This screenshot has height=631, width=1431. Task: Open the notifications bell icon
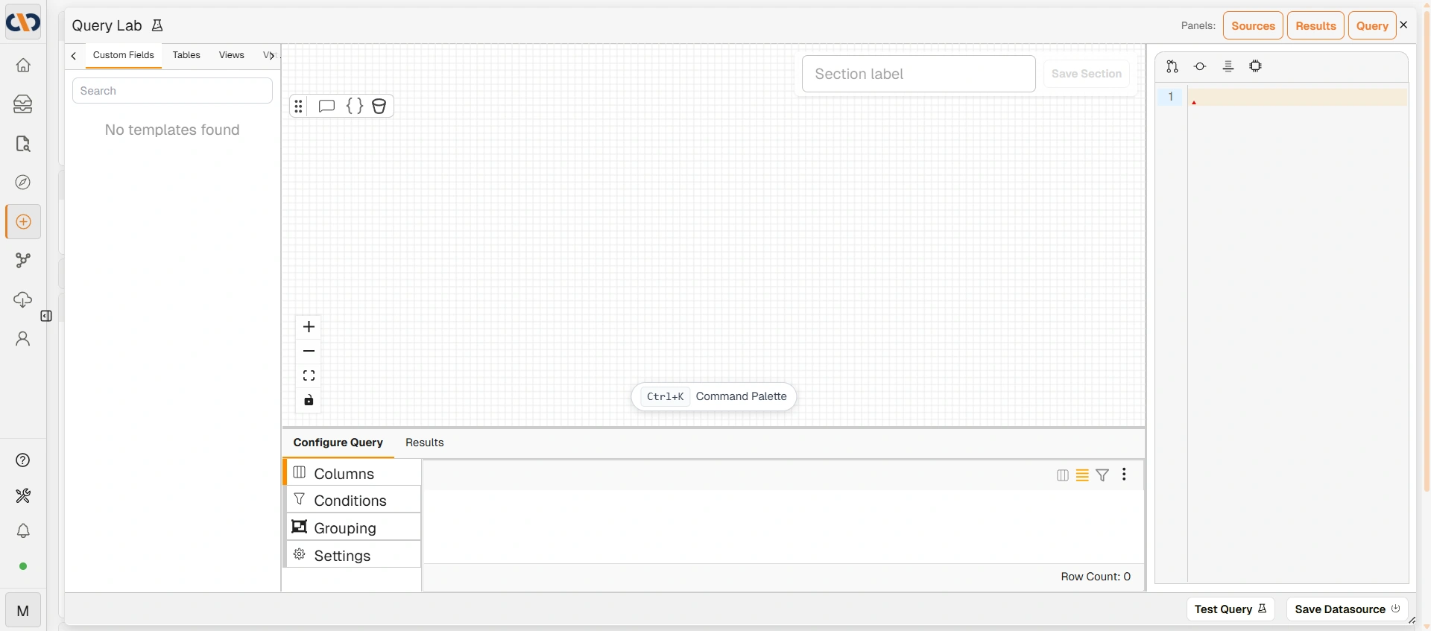click(x=23, y=531)
